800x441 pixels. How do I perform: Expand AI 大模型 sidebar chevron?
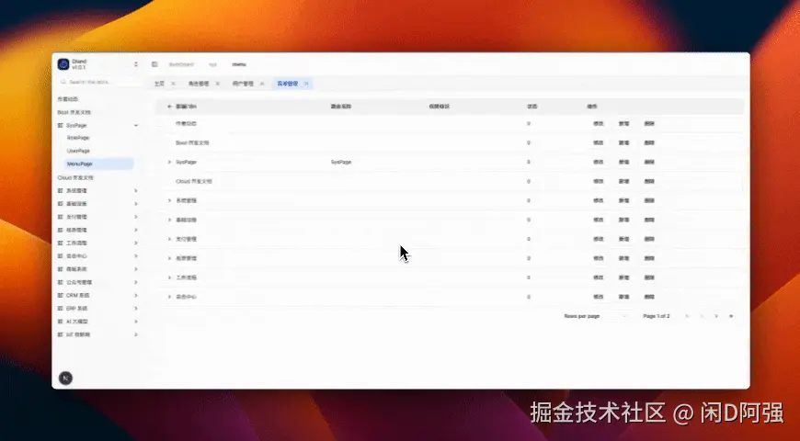pos(136,322)
